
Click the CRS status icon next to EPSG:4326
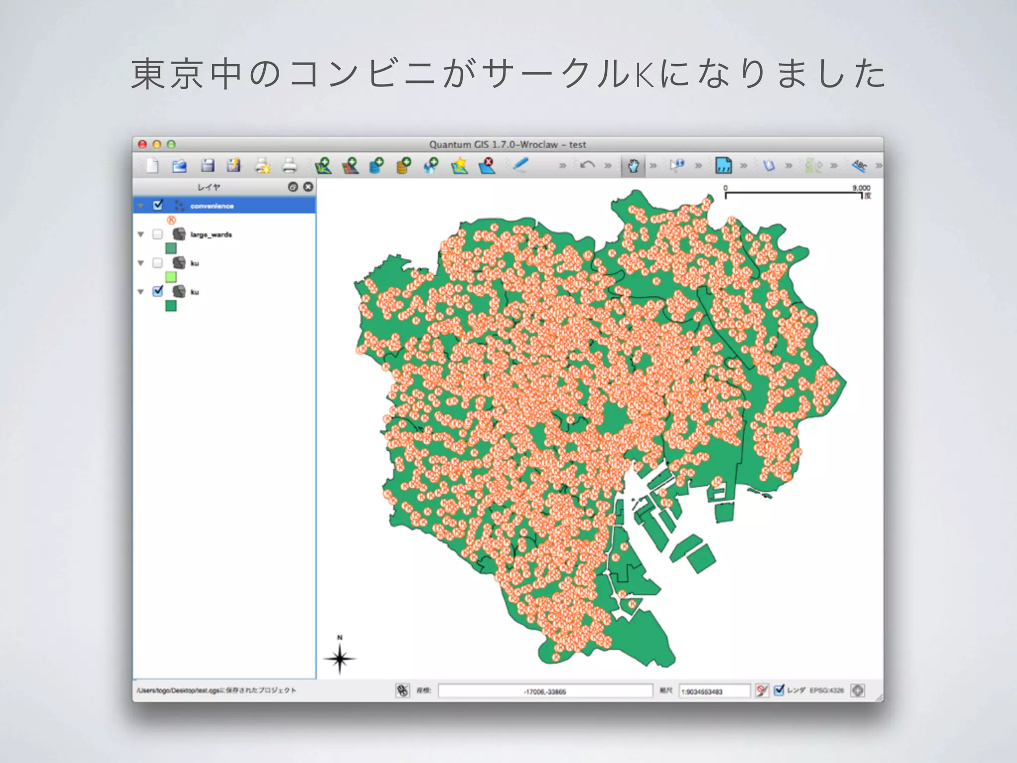pos(858,690)
